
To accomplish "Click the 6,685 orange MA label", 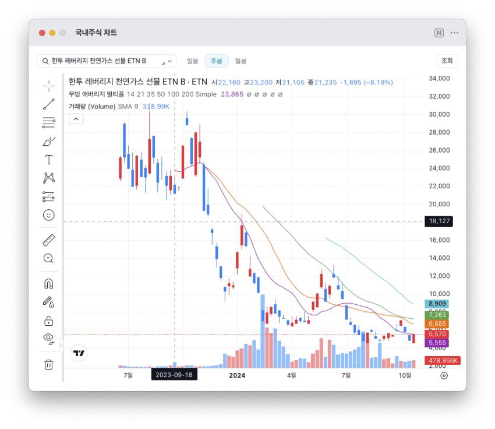I will coord(437,324).
